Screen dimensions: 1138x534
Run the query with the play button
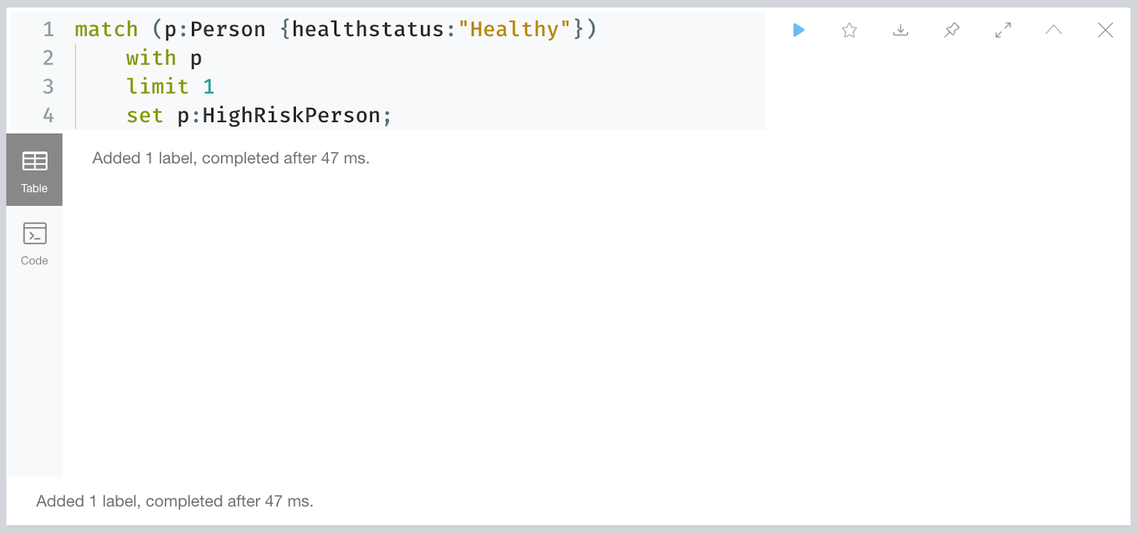798,30
